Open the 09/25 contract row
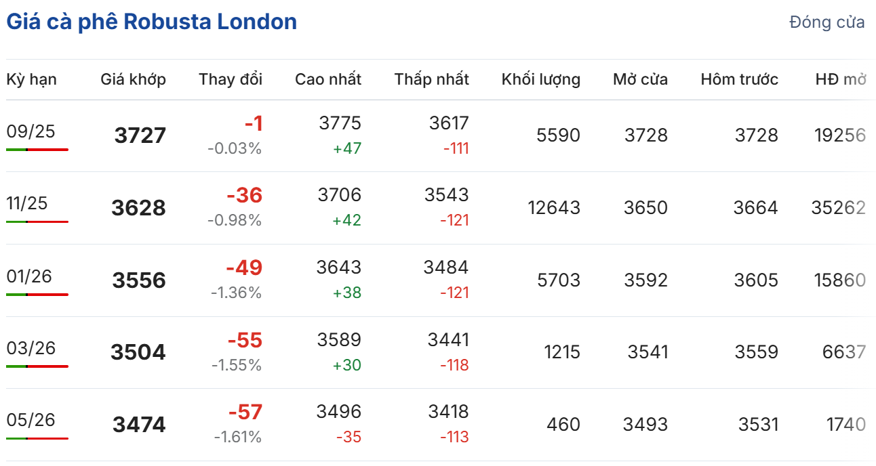876x466 pixels. pos(31,131)
